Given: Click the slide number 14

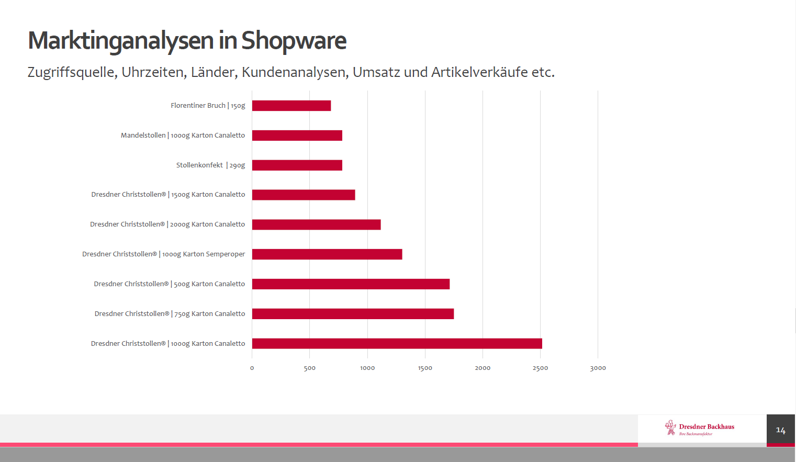Looking at the screenshot, I should 781,431.
